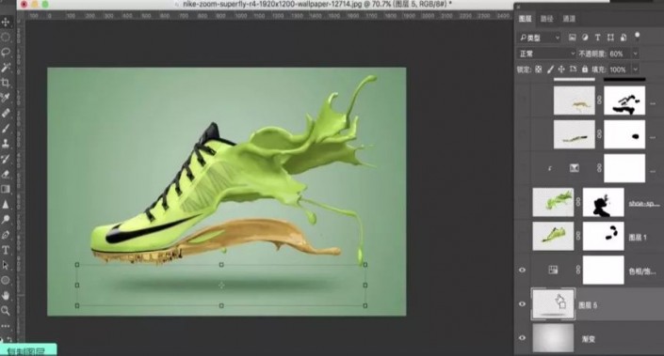Toggle lock image pixels brush icon
Screen dimensions: 664x356
pos(550,70)
